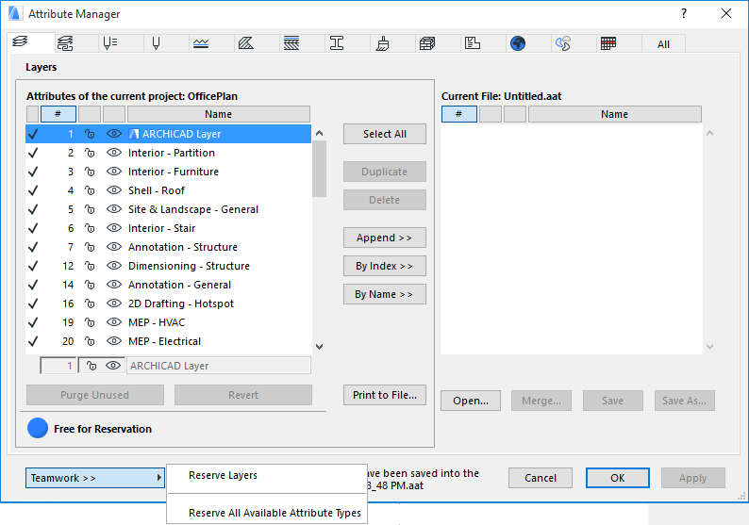Click the By Index >> button
The image size is (749, 525).
385,266
